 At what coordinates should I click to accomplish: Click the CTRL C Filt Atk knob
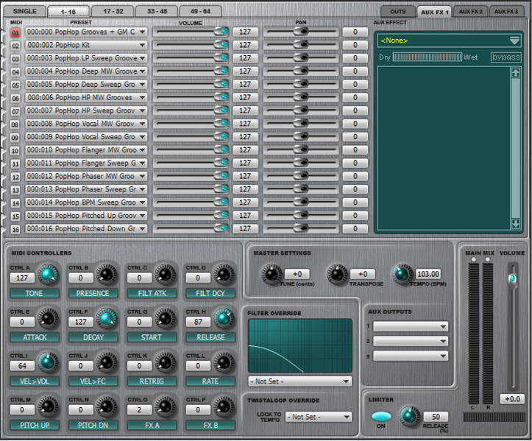165,275
